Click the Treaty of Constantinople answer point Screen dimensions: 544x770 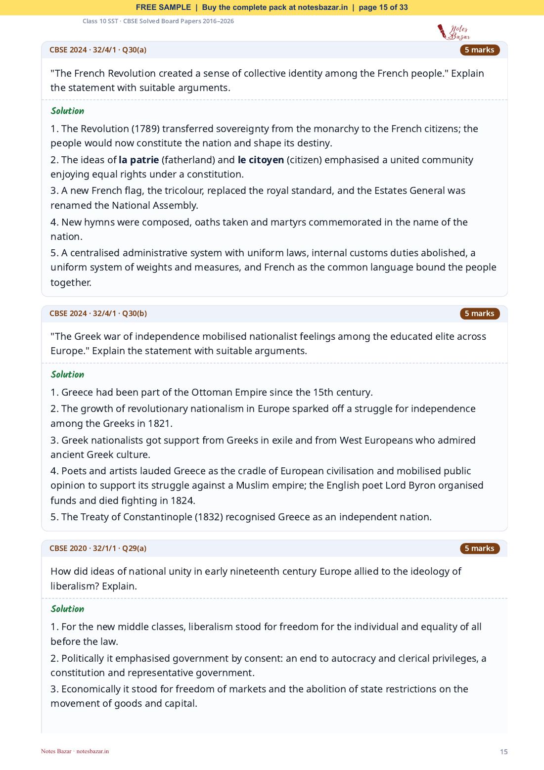coord(241,517)
